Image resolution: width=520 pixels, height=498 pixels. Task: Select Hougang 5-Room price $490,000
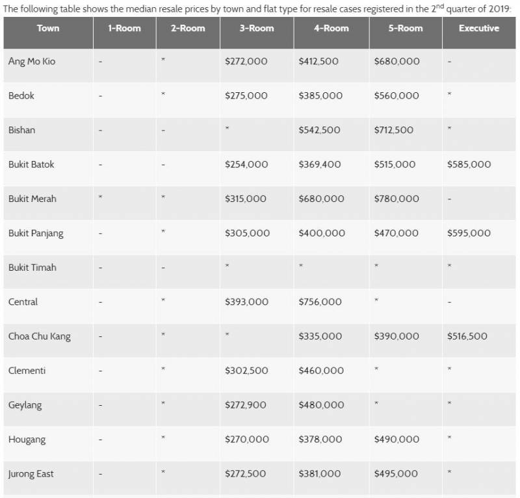tap(396, 440)
